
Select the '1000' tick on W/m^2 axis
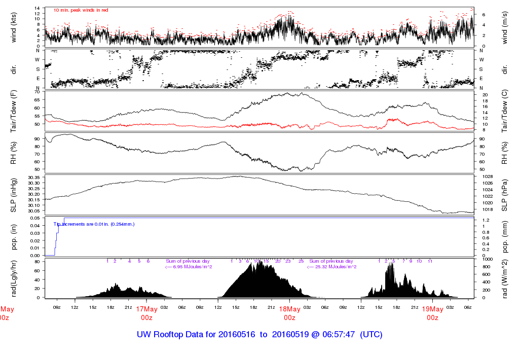coord(488,259)
